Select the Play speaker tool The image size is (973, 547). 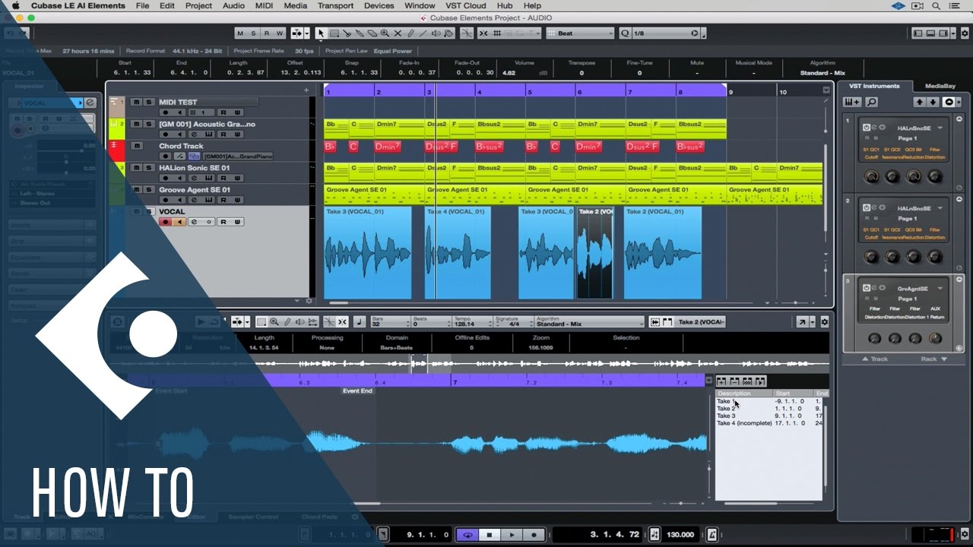point(436,33)
